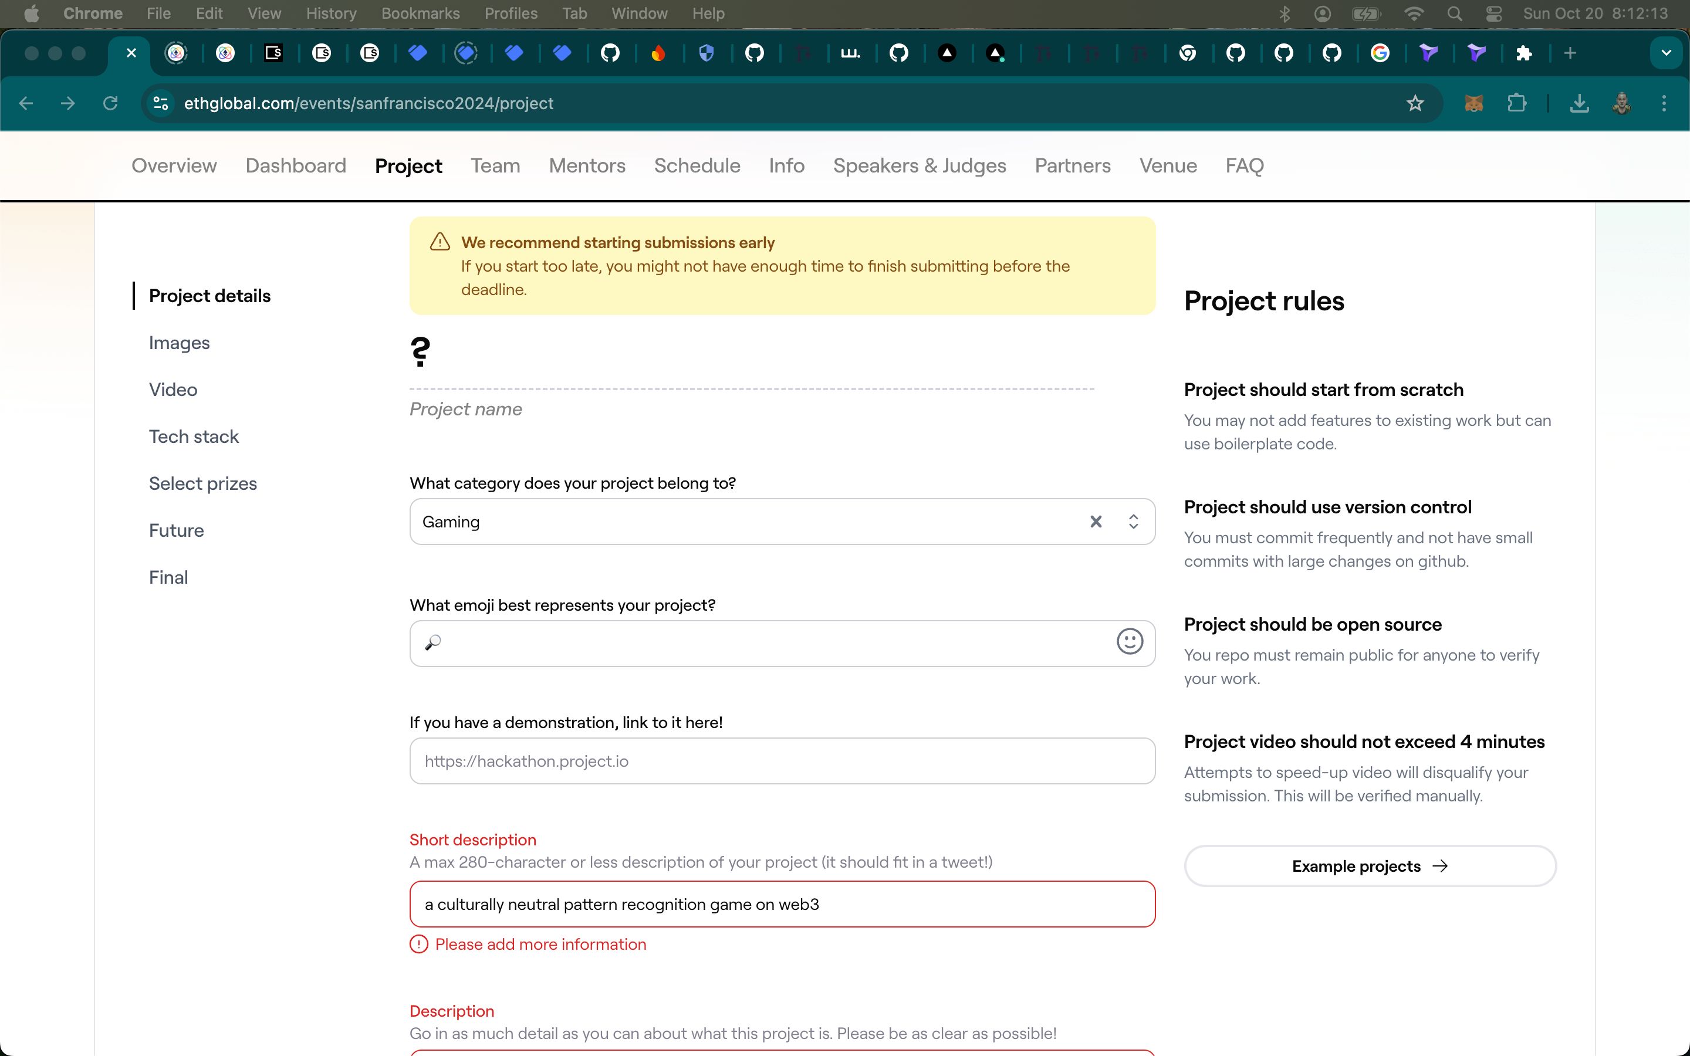This screenshot has width=1690, height=1056.
Task: Go to Partners page
Action: (x=1073, y=165)
